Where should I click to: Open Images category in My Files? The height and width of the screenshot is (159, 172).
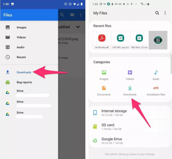pos(104,75)
